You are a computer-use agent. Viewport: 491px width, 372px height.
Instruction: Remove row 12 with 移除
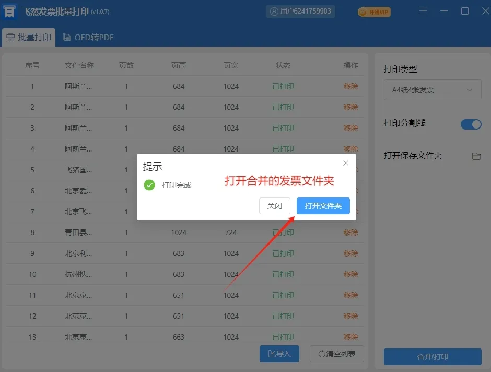[350, 316]
